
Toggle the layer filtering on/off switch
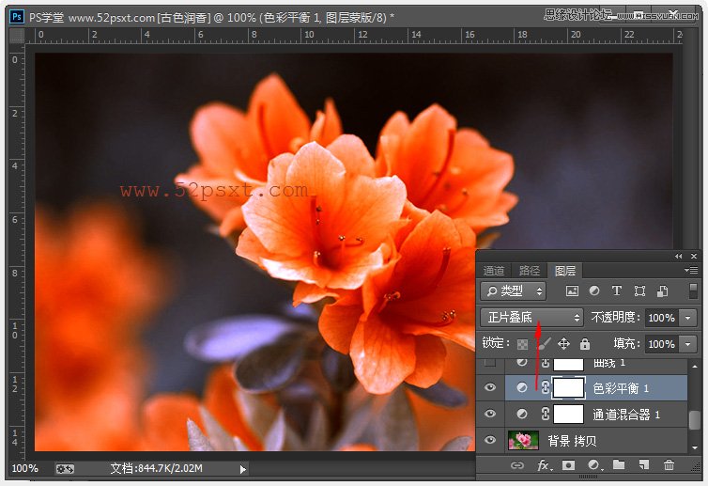tap(693, 291)
